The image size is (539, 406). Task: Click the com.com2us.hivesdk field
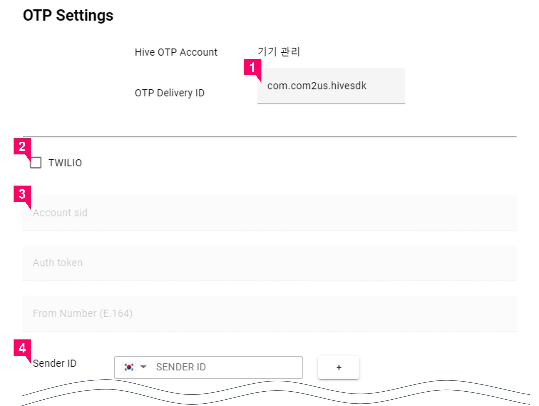point(331,86)
